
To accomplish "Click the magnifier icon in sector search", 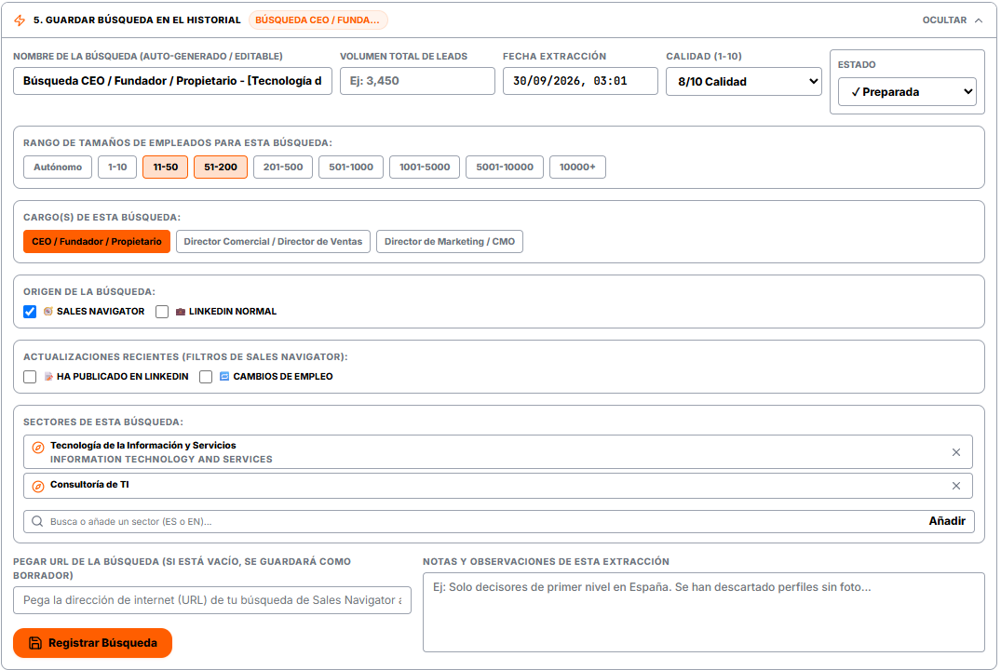I will coord(37,521).
